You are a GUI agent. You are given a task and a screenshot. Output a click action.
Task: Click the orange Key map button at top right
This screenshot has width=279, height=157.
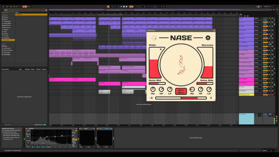click(259, 7)
